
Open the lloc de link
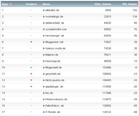pyautogui.click(x=49, y=93)
